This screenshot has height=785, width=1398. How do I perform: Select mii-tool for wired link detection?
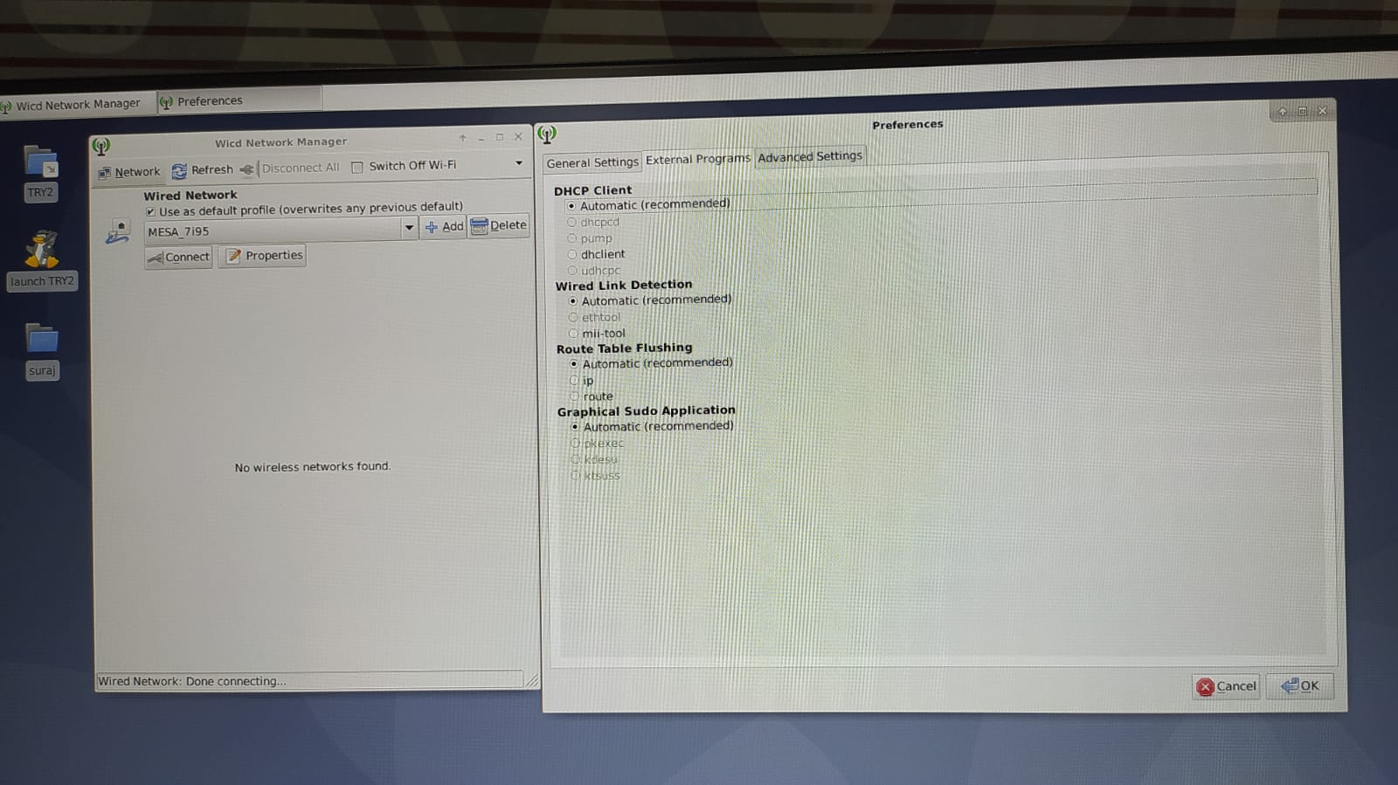[x=573, y=334]
